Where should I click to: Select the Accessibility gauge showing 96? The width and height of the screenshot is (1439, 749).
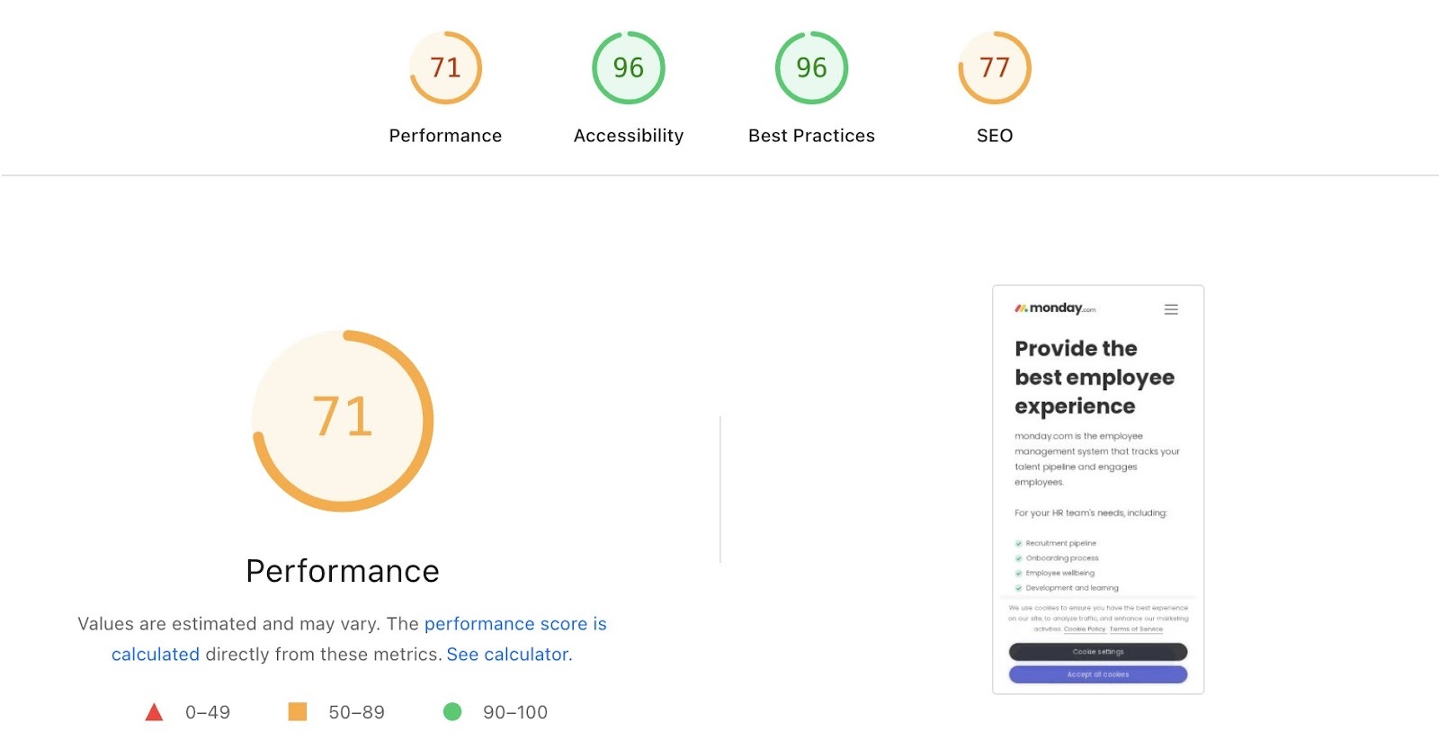628,67
